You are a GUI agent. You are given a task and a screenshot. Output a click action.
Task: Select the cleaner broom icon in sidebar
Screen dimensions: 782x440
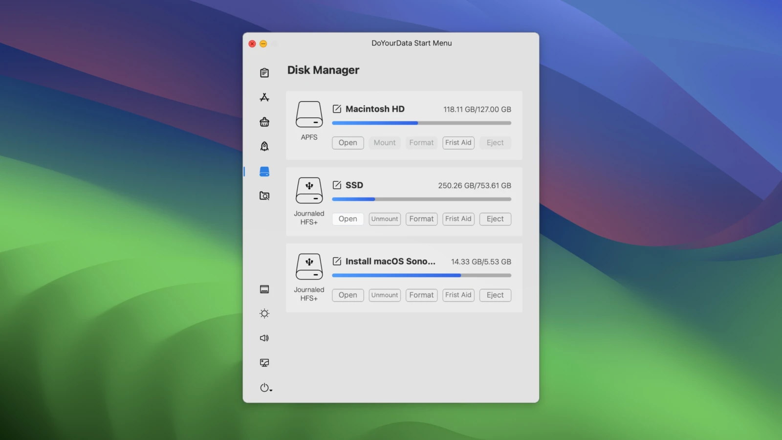tap(264, 122)
